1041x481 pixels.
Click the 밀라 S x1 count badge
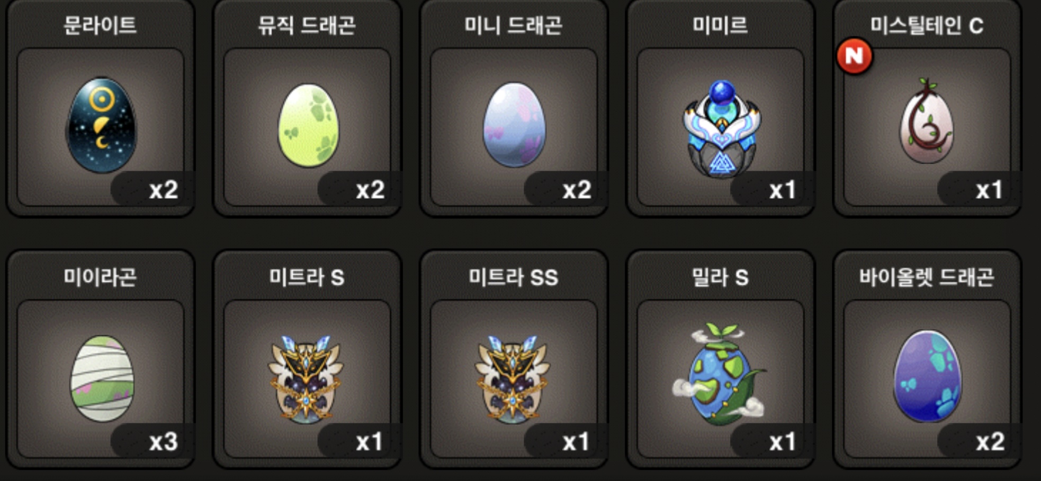pyautogui.click(x=772, y=441)
